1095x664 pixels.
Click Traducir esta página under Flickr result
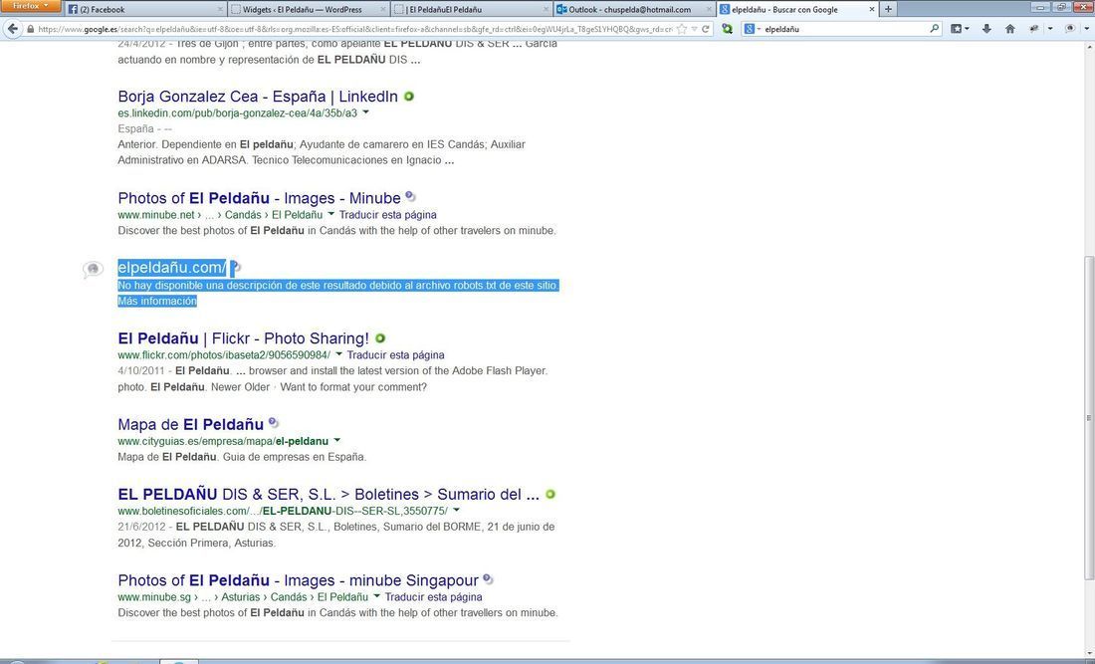[x=395, y=354]
